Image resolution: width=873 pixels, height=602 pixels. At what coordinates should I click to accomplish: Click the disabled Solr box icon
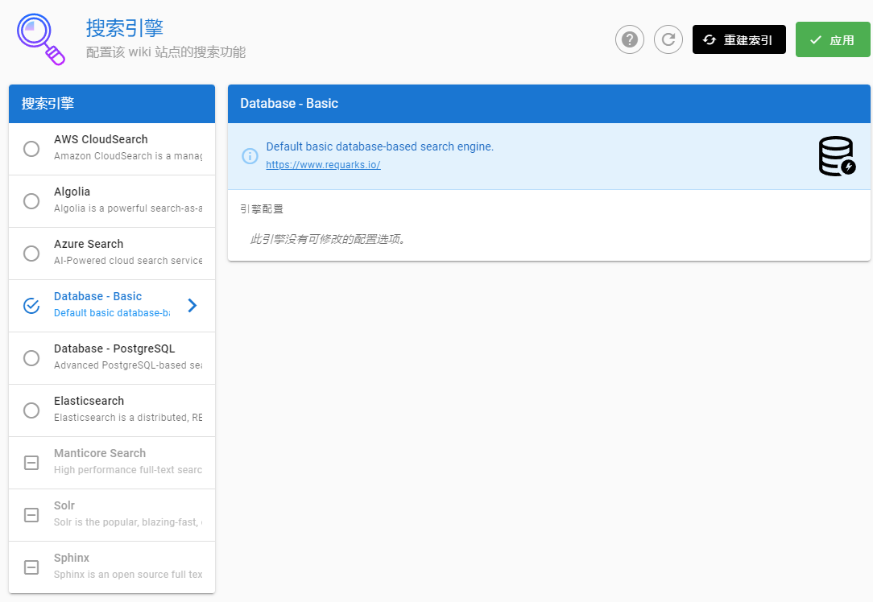(31, 515)
